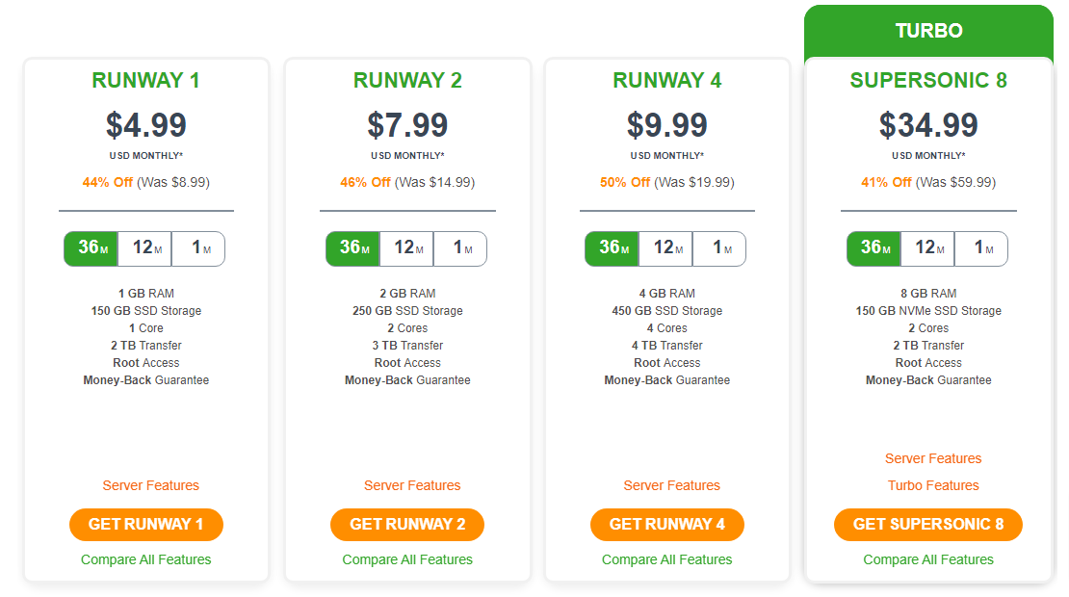Image resolution: width=1069 pixels, height=597 pixels.
Task: Choose 12-month billing on Runway 2
Action: pyautogui.click(x=407, y=248)
